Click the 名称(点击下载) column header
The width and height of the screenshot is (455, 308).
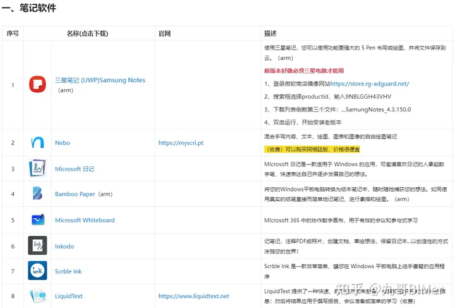[87, 34]
